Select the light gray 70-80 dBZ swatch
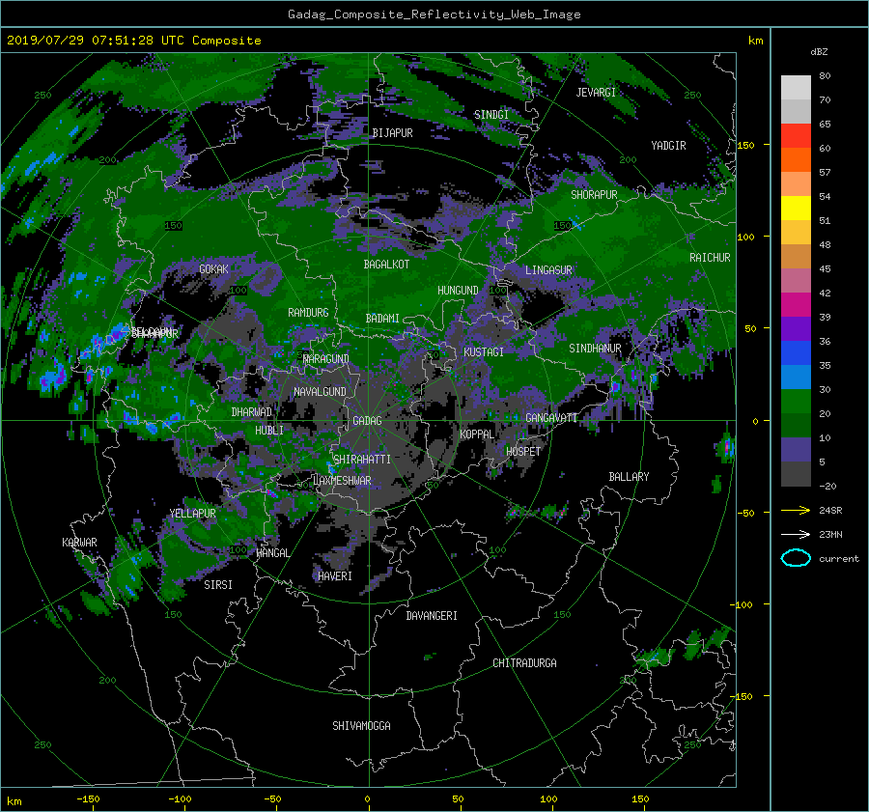The width and height of the screenshot is (869, 812). 796,88
